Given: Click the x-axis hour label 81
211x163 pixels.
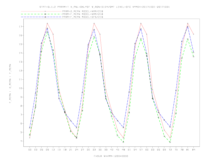Looking at the screenshot, I should pyautogui.click(x=188, y=150).
